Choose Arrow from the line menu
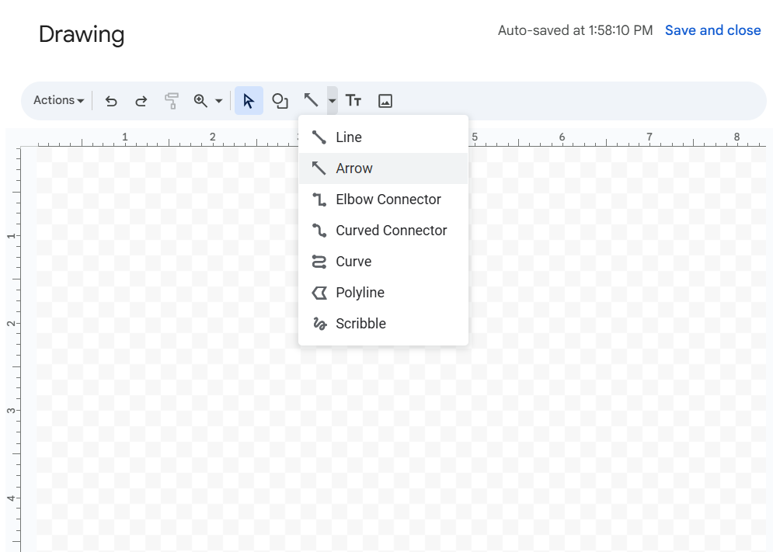The height and width of the screenshot is (552, 773). click(354, 168)
